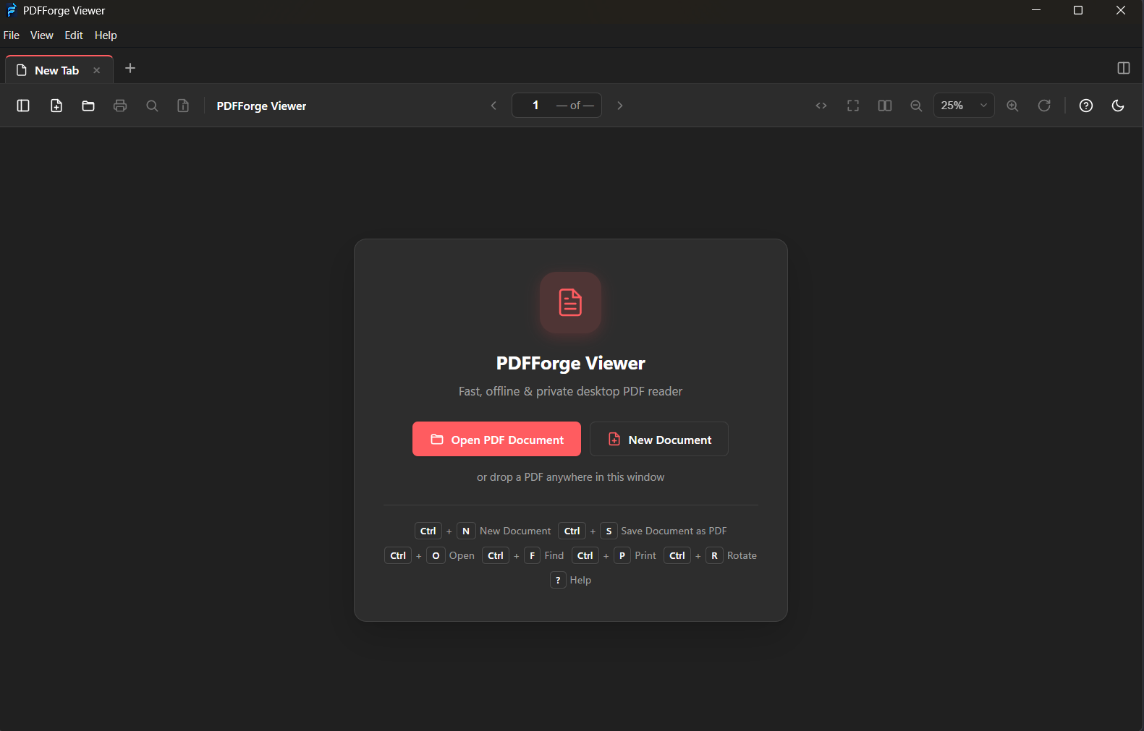Click the O key shortcut badge
Image resolution: width=1144 pixels, height=731 pixels.
click(436, 555)
